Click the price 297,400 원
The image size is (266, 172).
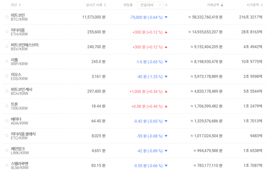[x=96, y=91]
